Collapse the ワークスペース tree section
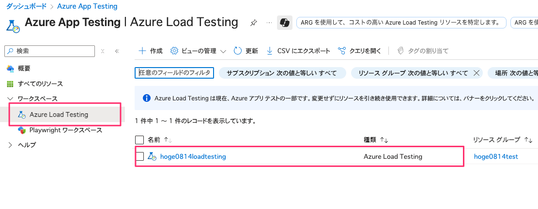The width and height of the screenshot is (538, 209). pos(10,99)
